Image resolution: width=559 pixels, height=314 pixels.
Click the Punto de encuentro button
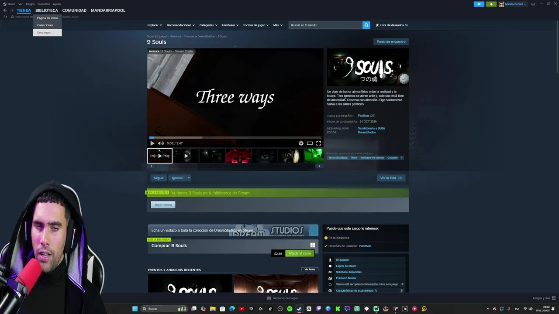coord(391,41)
